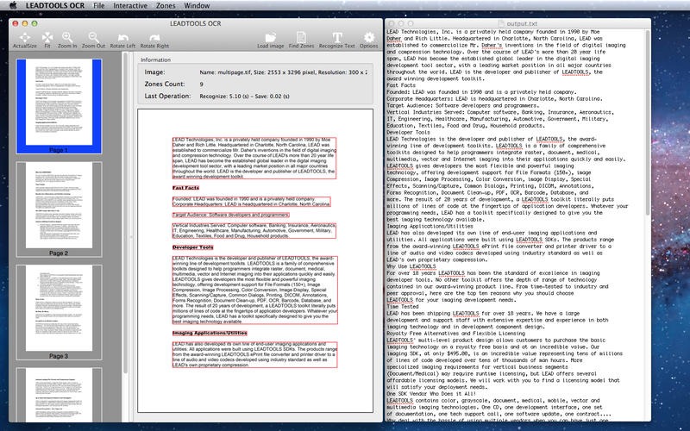This screenshot has height=431, width=690.
Task: Open the Interactive menu
Action: [130, 6]
